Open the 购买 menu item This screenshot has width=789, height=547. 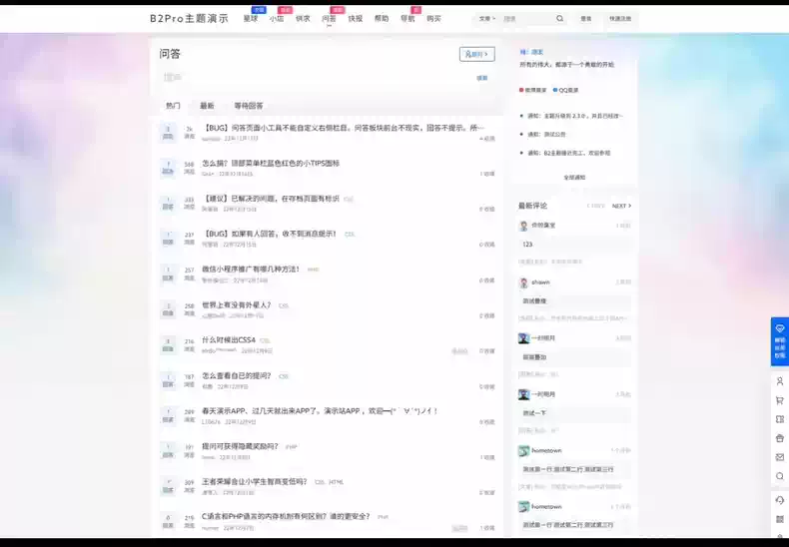(x=433, y=19)
